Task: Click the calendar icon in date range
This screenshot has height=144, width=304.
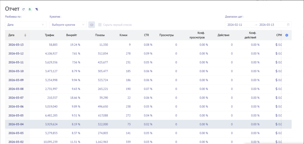Action: tap(288, 25)
